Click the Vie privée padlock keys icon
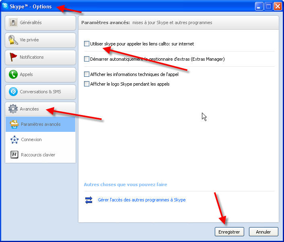 (x=13, y=40)
